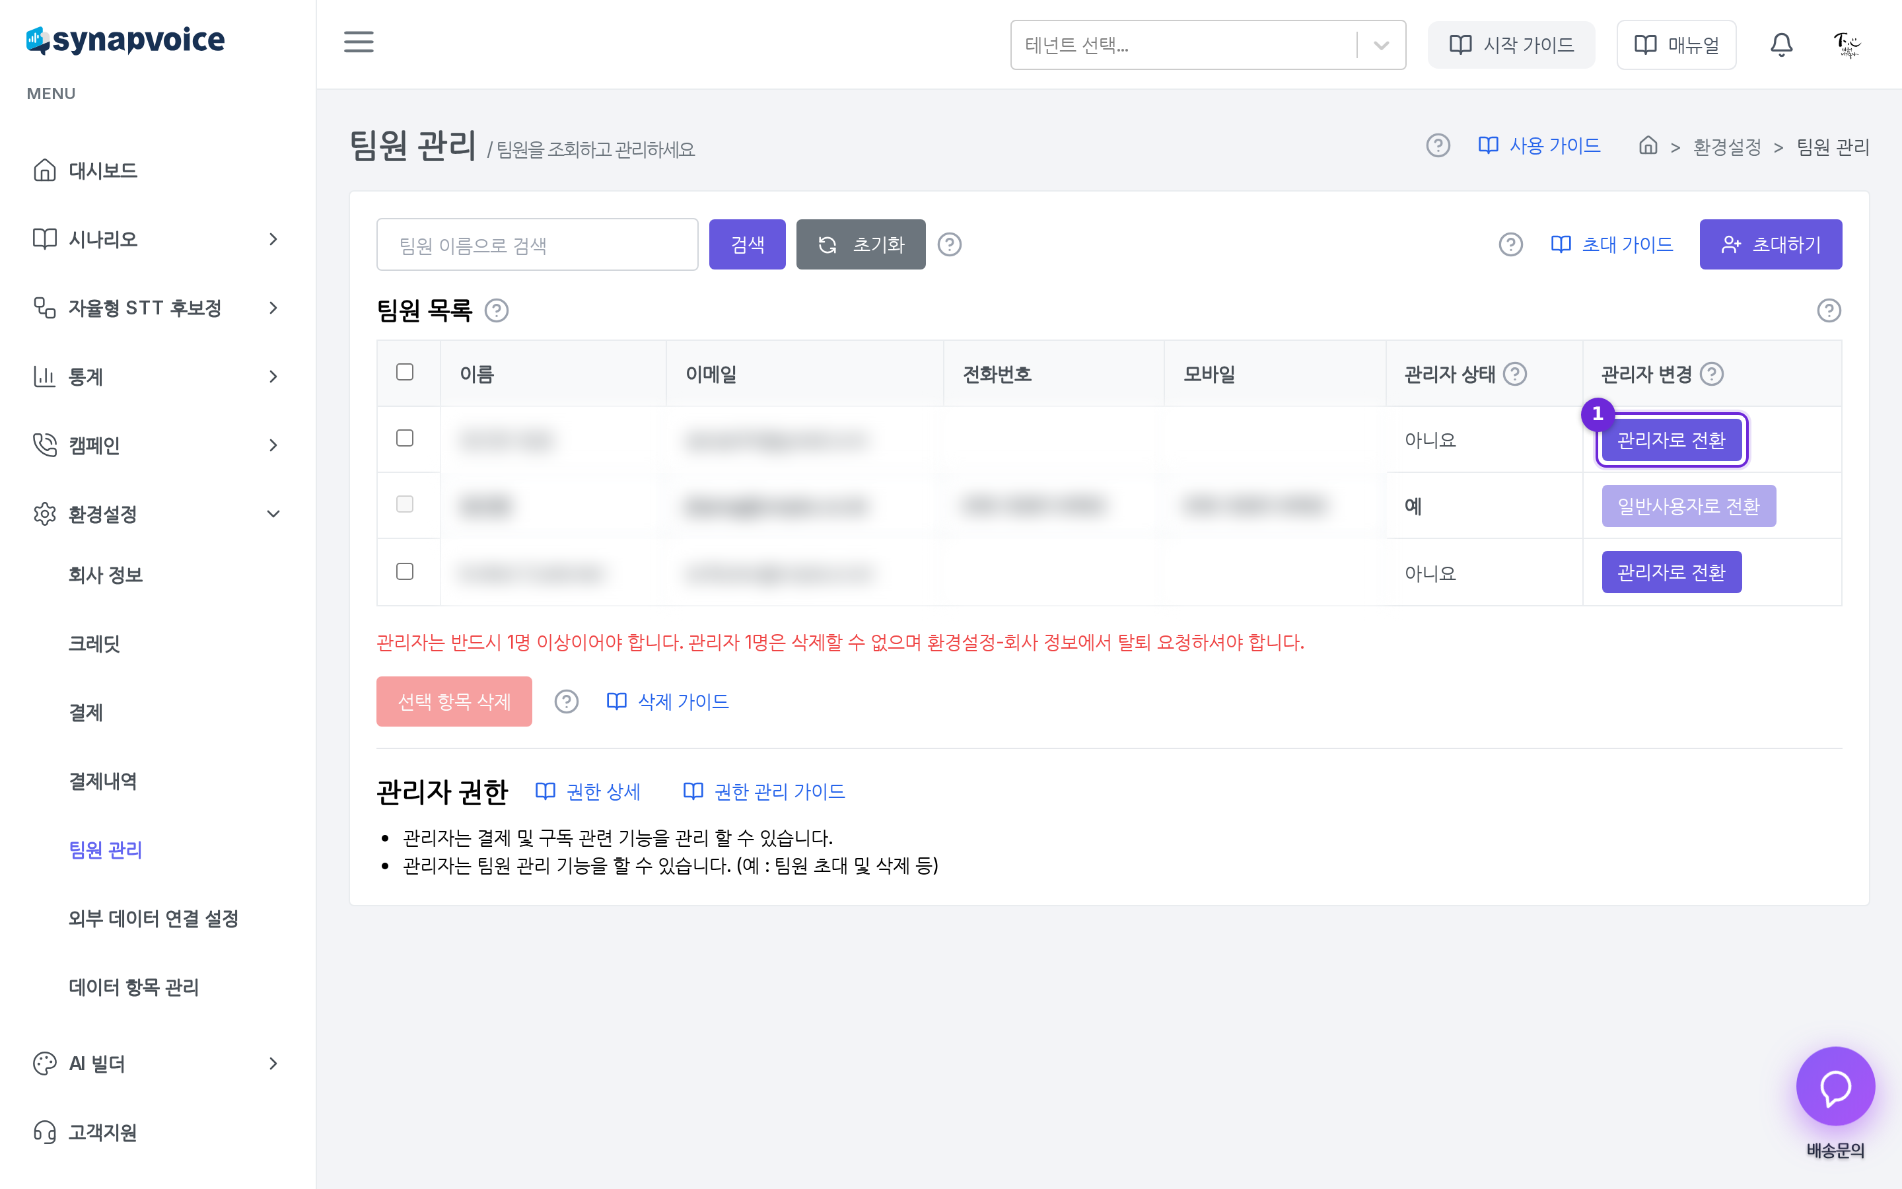Check the second row (예) disabled checkbox
The width and height of the screenshot is (1902, 1189).
pos(405,504)
